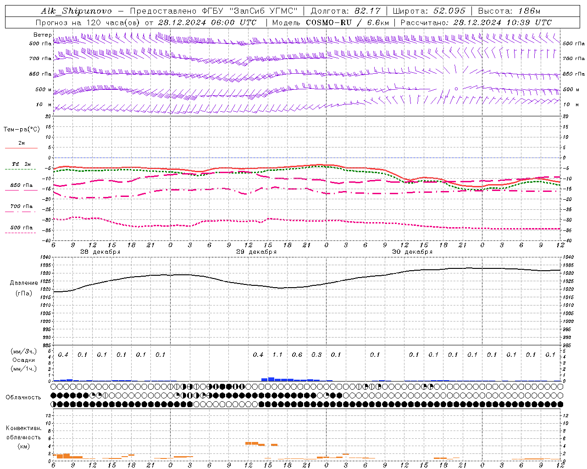Click the Облачность cloud cover label
The image size is (587, 469).
click(x=23, y=398)
